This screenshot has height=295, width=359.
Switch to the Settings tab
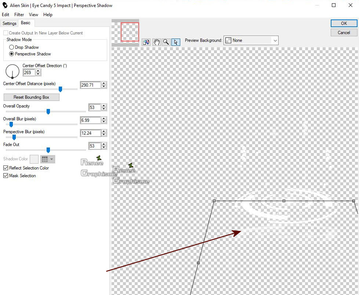click(x=10, y=23)
